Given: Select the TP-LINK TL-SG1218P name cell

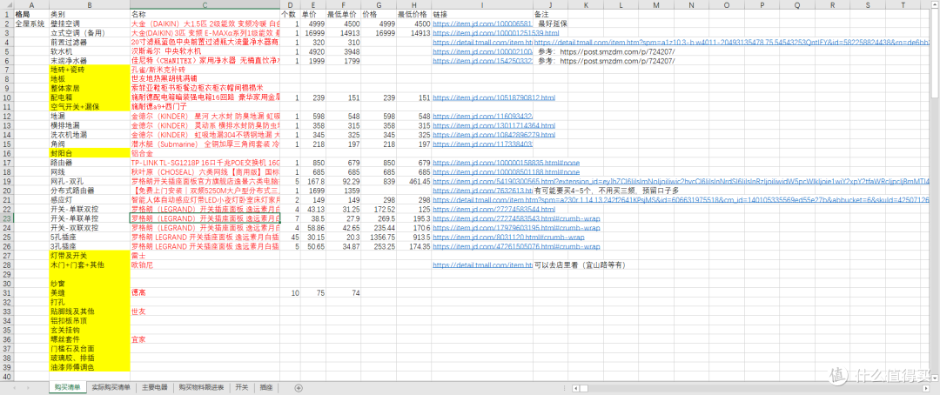Looking at the screenshot, I should (205, 163).
